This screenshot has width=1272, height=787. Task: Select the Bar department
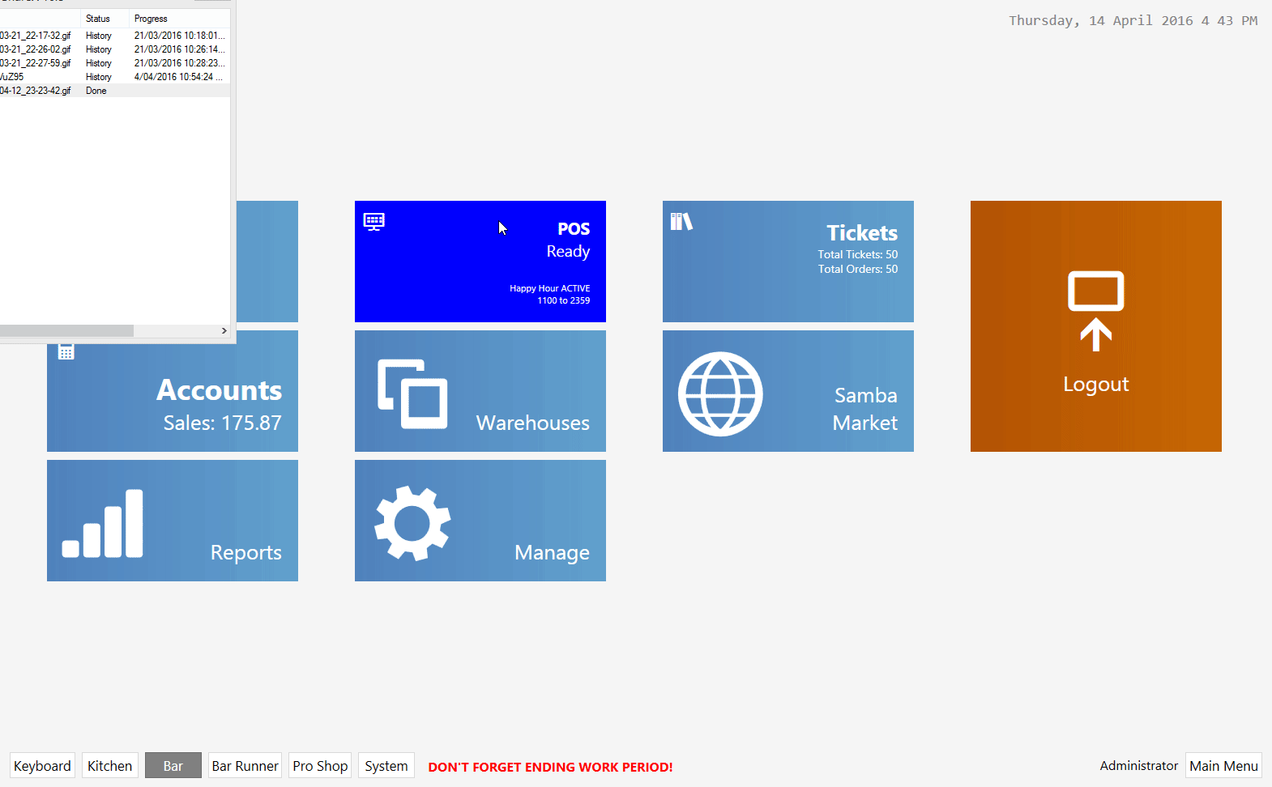[173, 766]
